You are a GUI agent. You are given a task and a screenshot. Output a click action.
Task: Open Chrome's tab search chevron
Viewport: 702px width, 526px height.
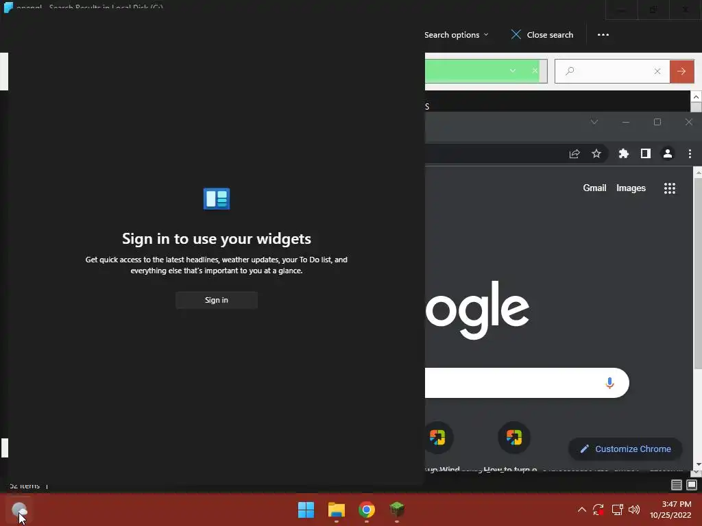click(594, 122)
